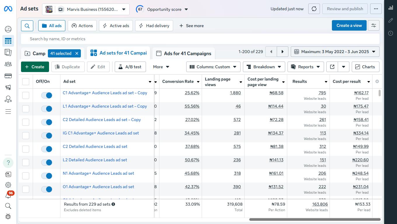Open the Reports dropdown
Image resolution: width=397 pixels, height=224 pixels.
(x=306, y=67)
